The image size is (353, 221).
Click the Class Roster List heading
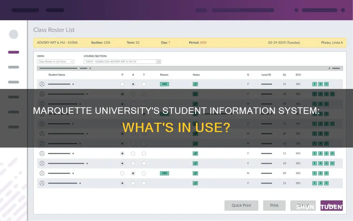pyautogui.click(x=54, y=30)
